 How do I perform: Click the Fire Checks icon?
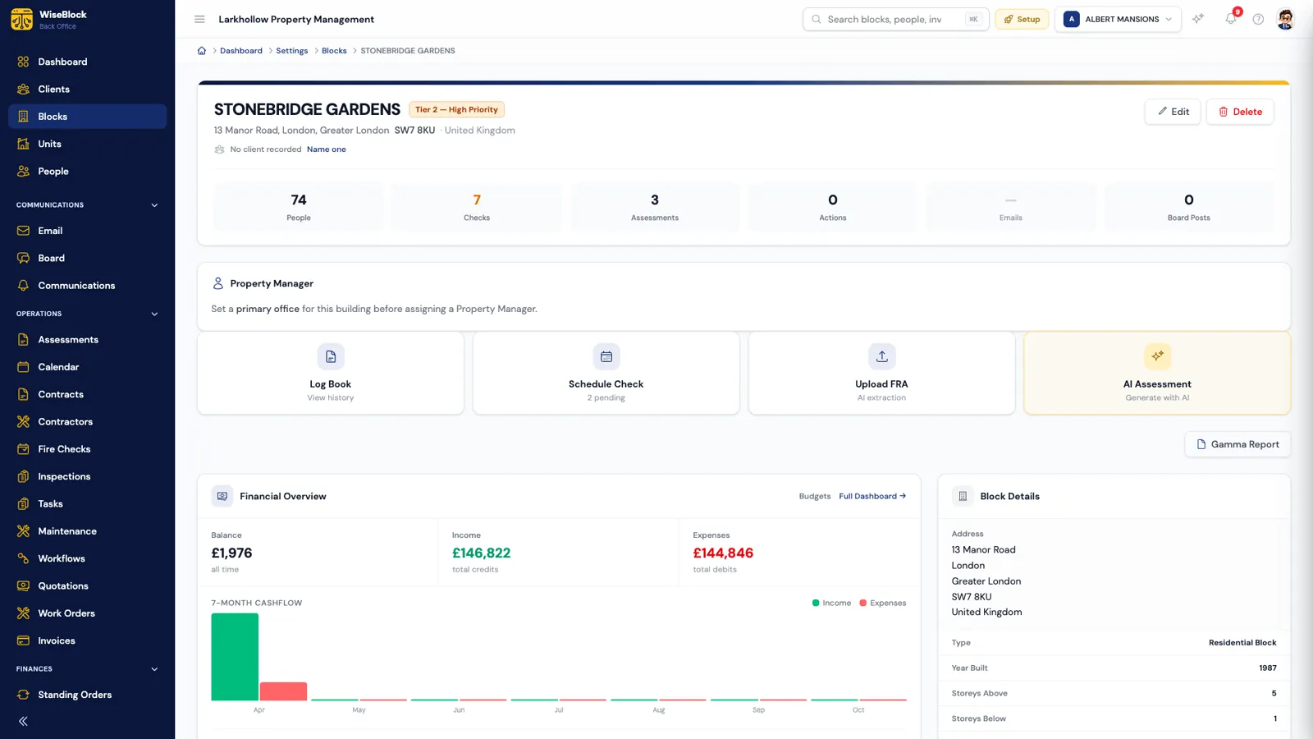(x=23, y=449)
